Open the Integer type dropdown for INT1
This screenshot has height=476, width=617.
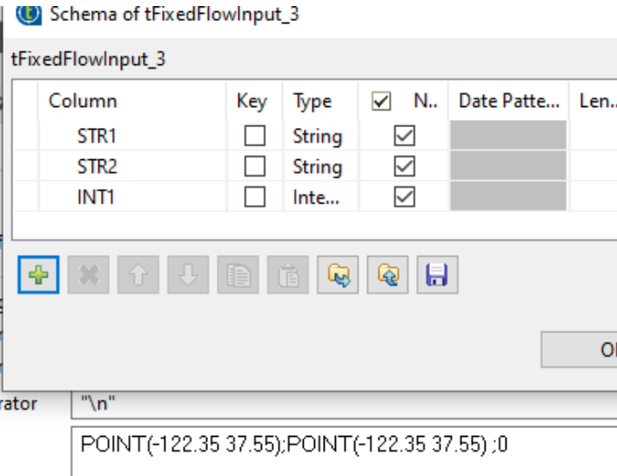point(318,198)
